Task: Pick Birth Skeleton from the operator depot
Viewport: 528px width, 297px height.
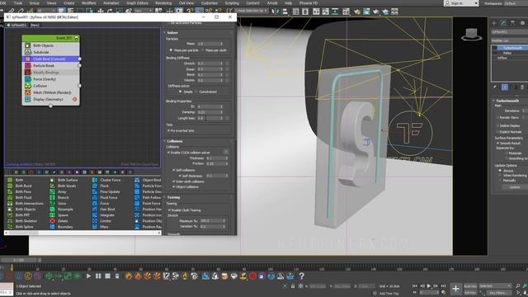Action: 26,221
